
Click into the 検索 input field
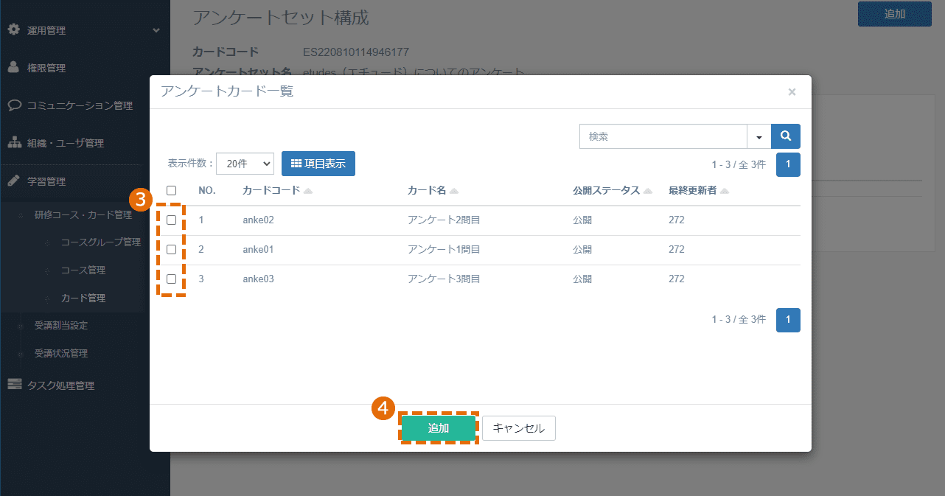click(x=663, y=136)
